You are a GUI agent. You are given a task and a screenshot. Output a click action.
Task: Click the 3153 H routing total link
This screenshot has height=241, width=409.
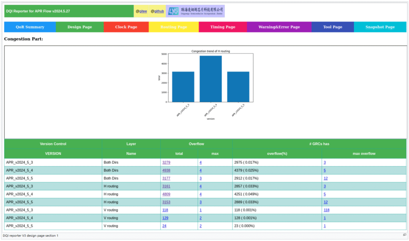[x=166, y=202]
